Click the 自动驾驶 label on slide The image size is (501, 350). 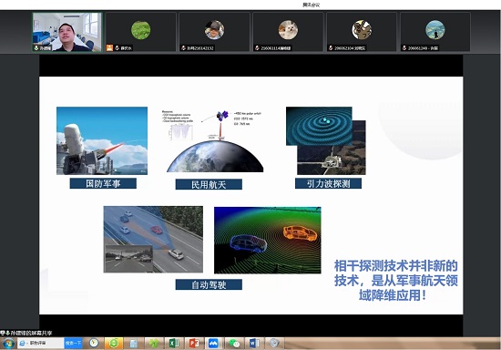coord(209,284)
